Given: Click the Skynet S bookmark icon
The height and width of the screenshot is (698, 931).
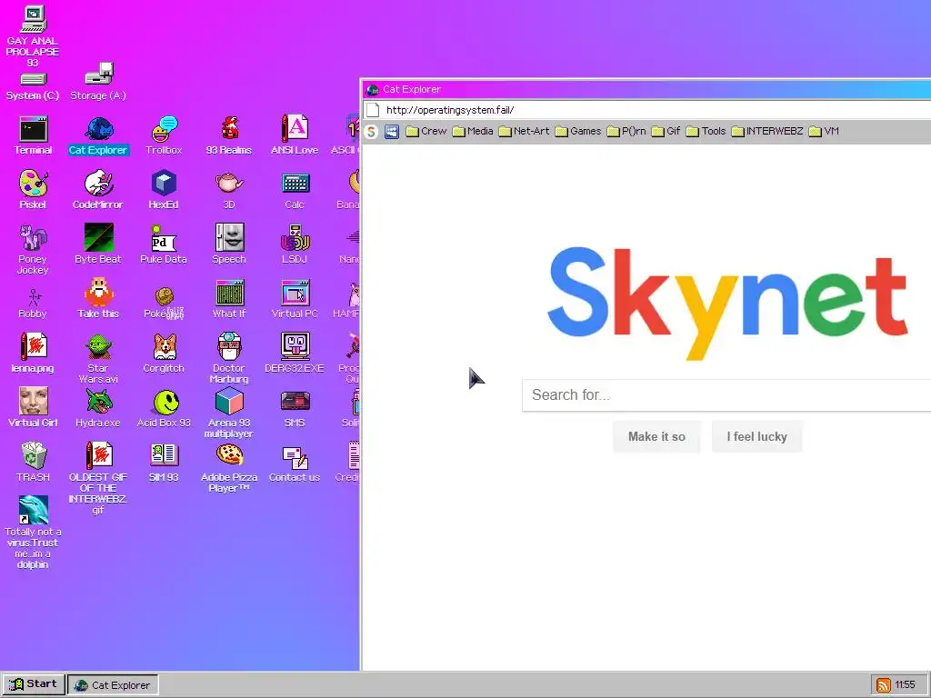Looking at the screenshot, I should coord(371,132).
